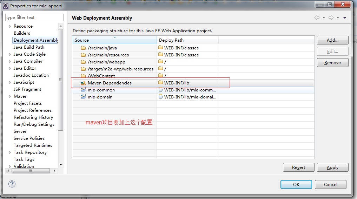The height and width of the screenshot is (199, 357).
Task: Sort table by Deploy Path column header
Action: pos(187,40)
